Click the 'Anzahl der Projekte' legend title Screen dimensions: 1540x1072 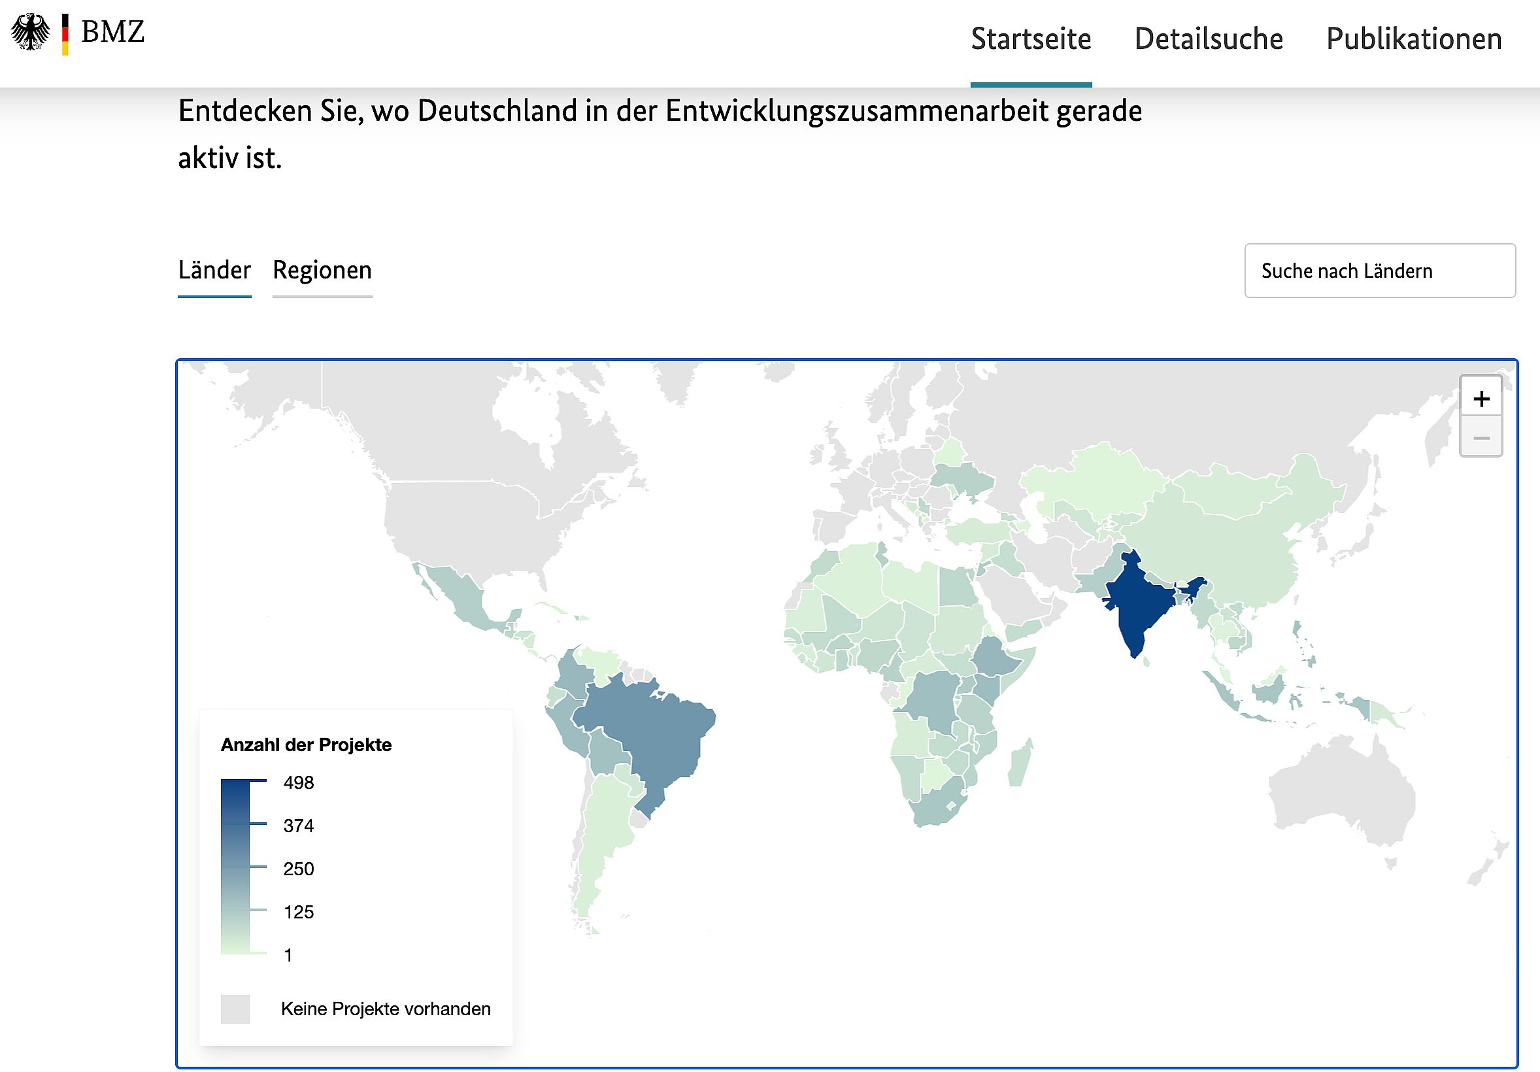point(306,745)
